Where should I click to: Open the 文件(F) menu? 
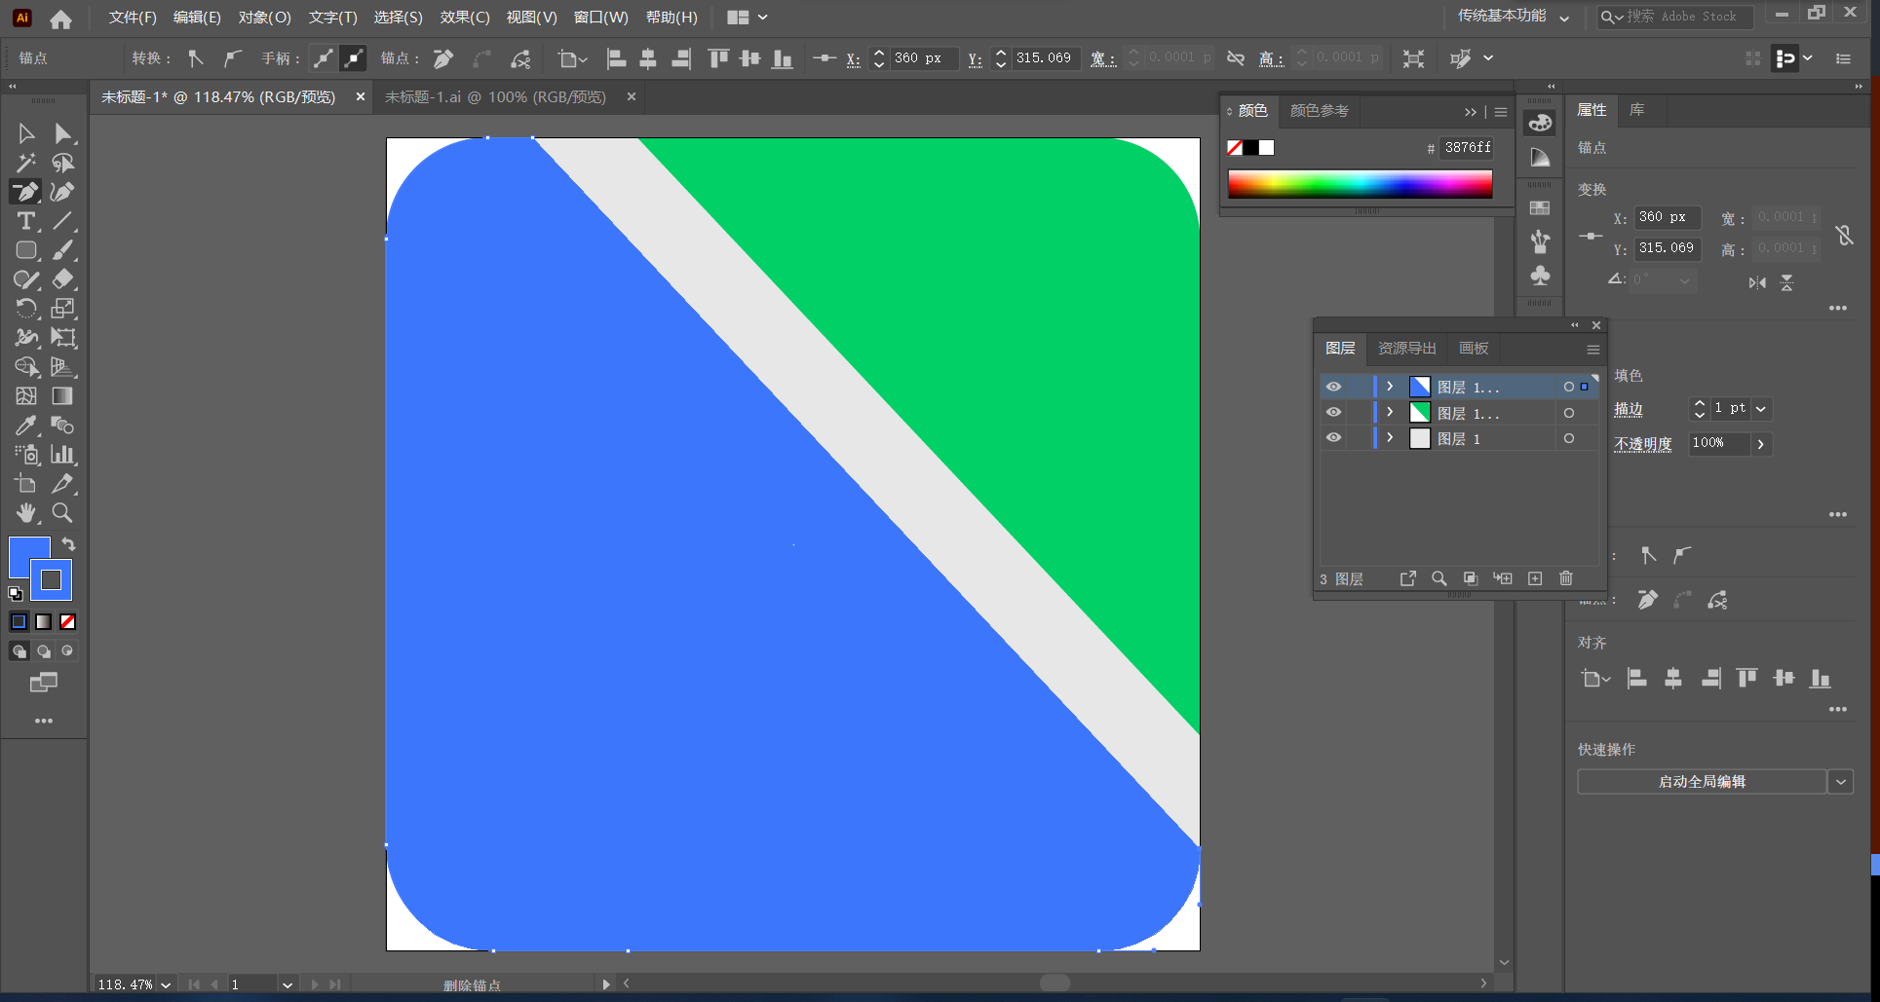point(133,18)
